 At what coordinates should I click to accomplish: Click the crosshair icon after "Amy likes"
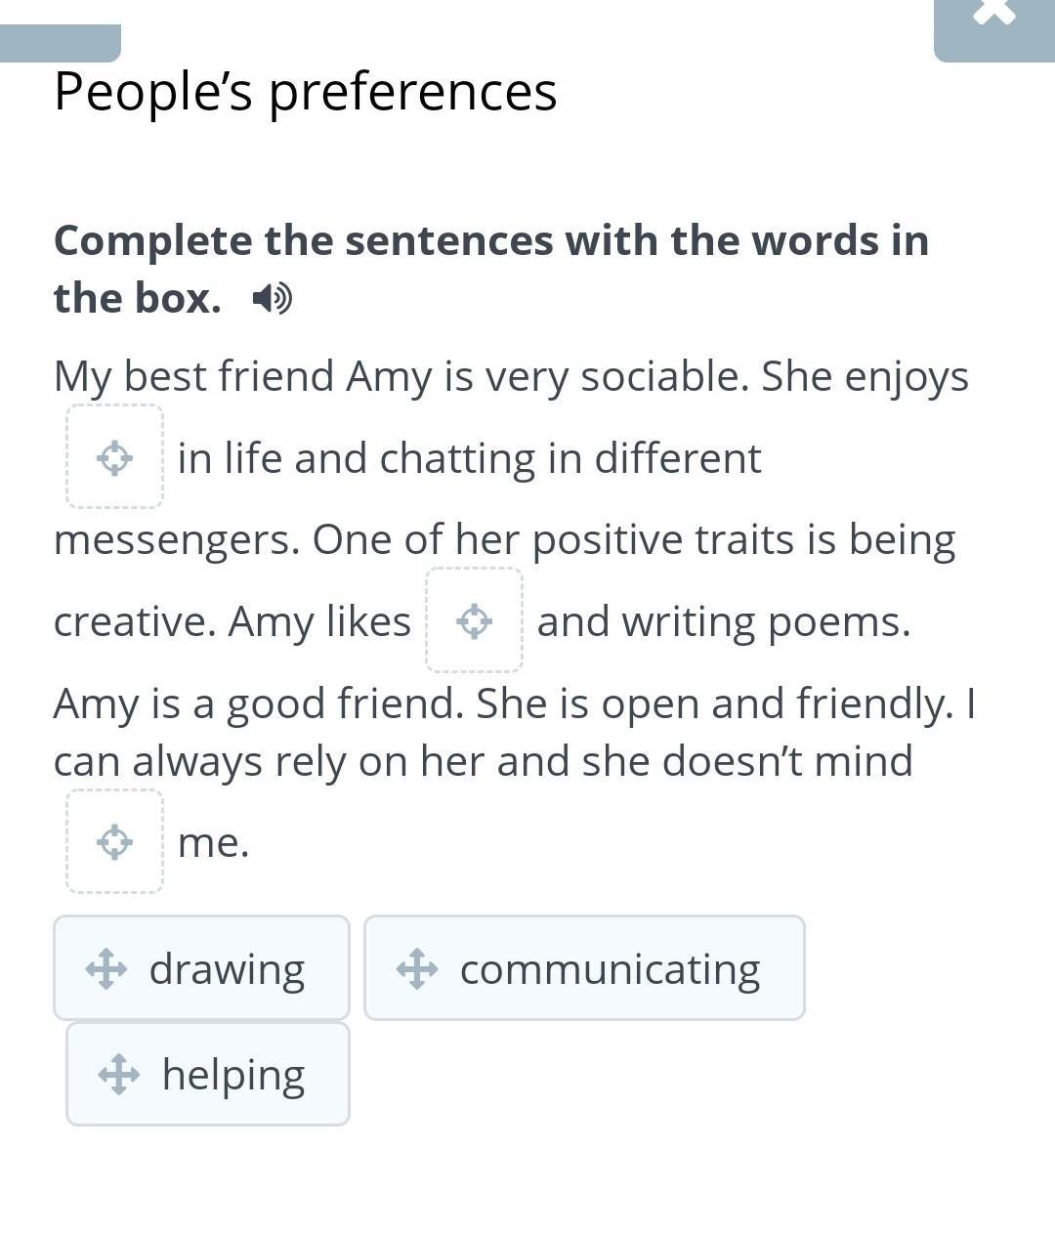475,620
